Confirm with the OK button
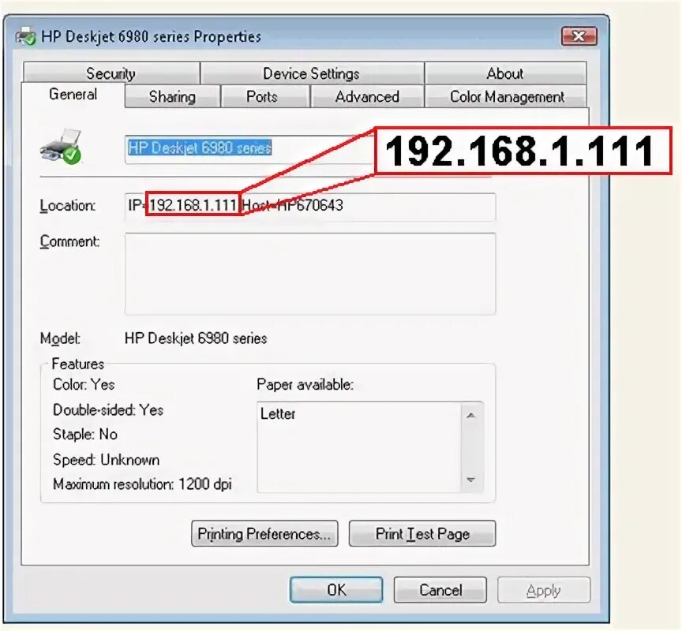 336,590
